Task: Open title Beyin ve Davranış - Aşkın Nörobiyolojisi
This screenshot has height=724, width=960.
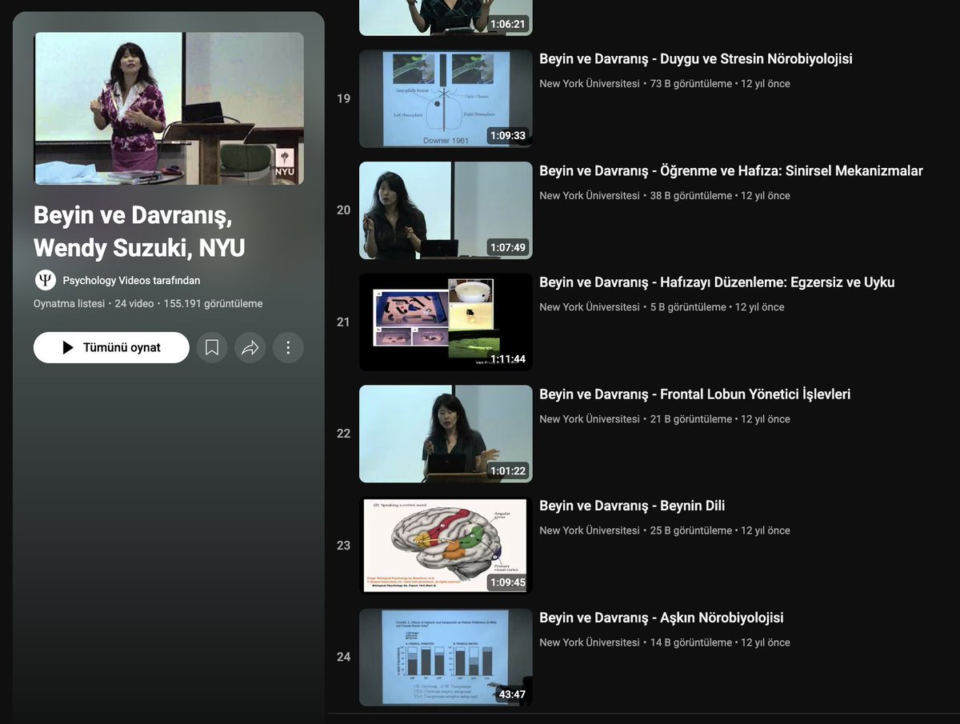Action: (662, 618)
